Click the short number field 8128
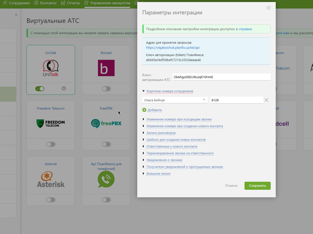The width and height of the screenshot is (313, 234). 237,100
